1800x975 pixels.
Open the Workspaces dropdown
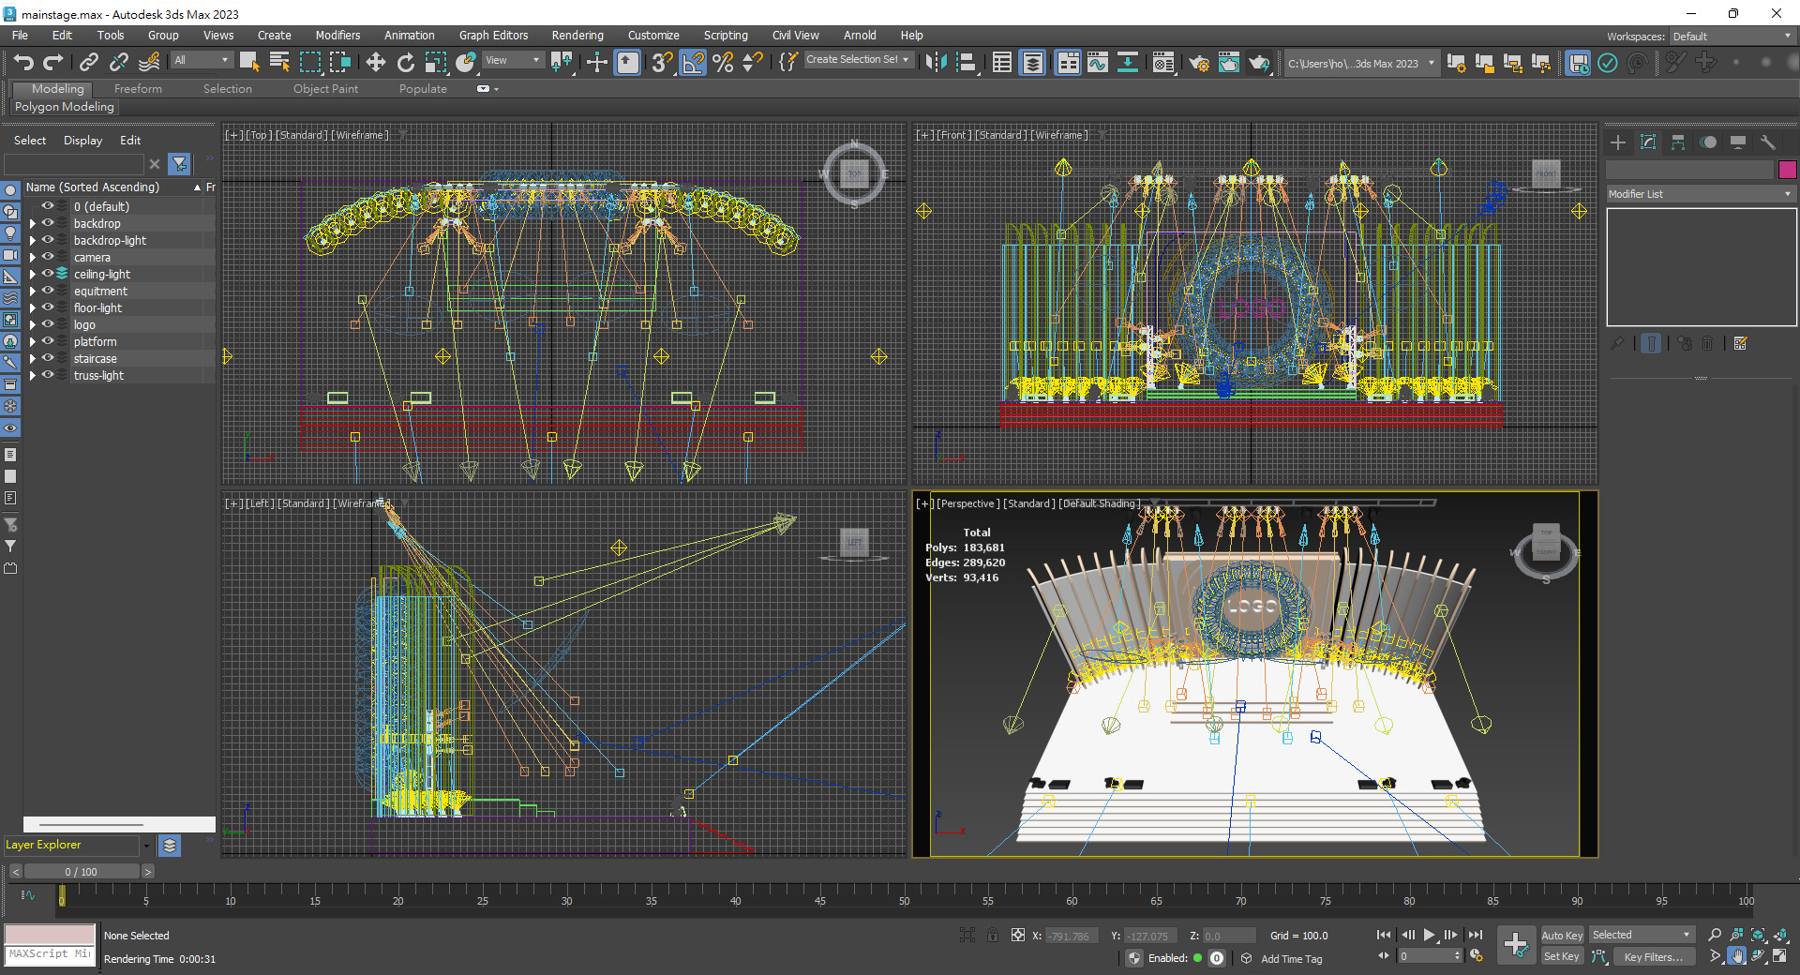point(1732,37)
